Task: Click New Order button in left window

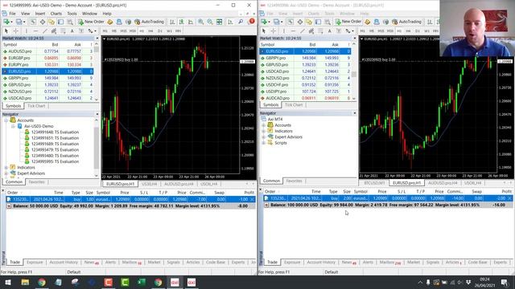Action: [91, 22]
